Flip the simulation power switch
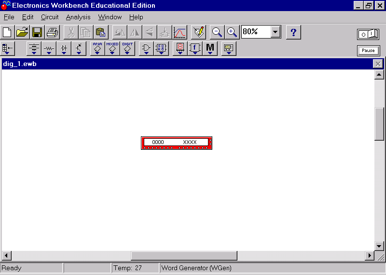Image resolution: width=386 pixels, height=275 pixels. point(368,34)
